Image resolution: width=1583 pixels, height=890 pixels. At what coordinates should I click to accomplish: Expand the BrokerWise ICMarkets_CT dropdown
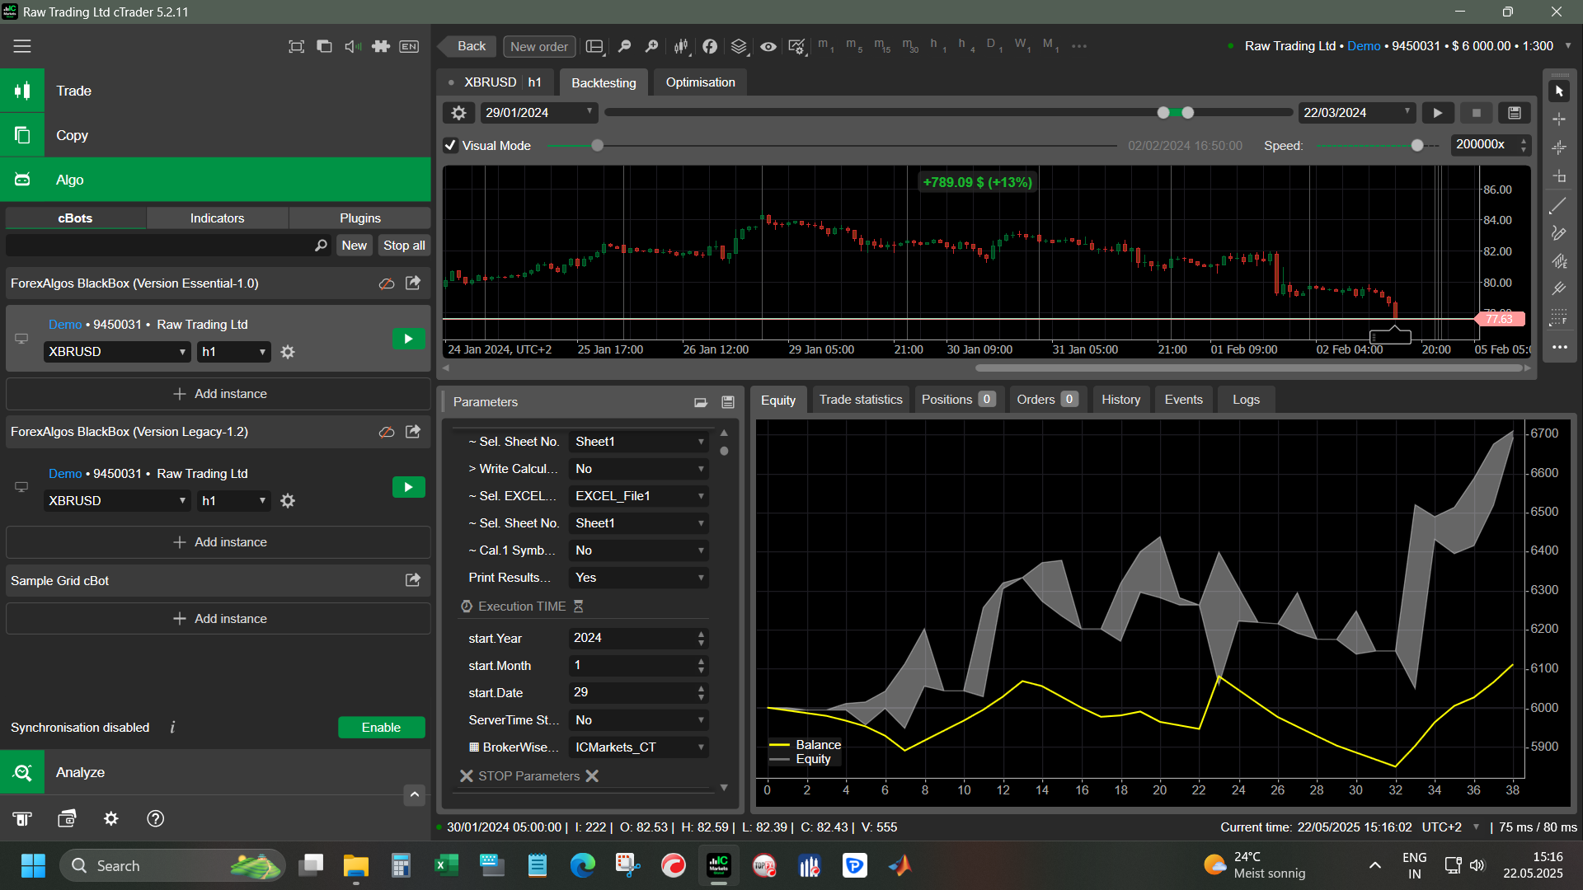pyautogui.click(x=639, y=747)
